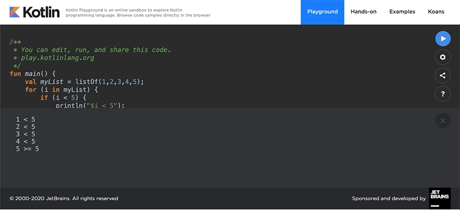Click the 'for (i in myList)' line
The height and width of the screenshot is (210, 460).
pos(62,90)
